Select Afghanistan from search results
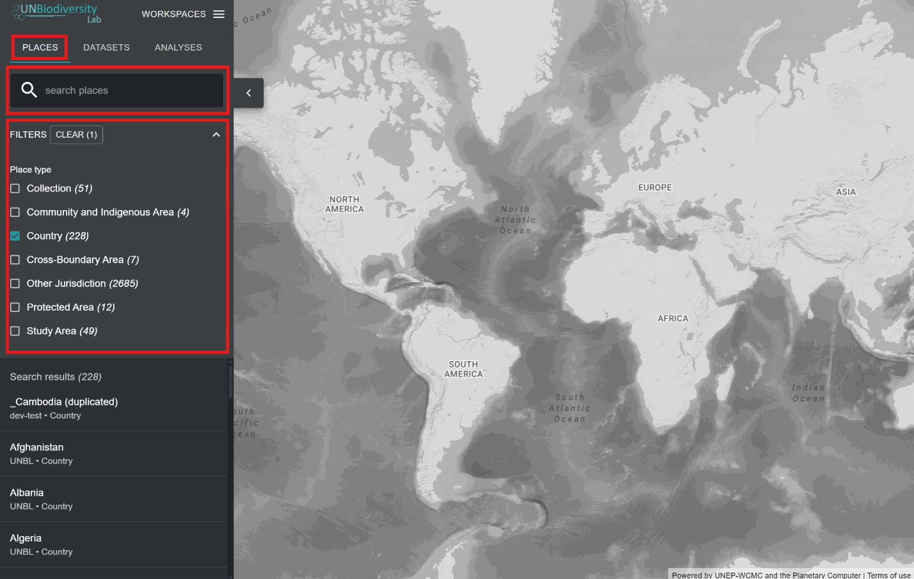914x579 pixels. 36,447
